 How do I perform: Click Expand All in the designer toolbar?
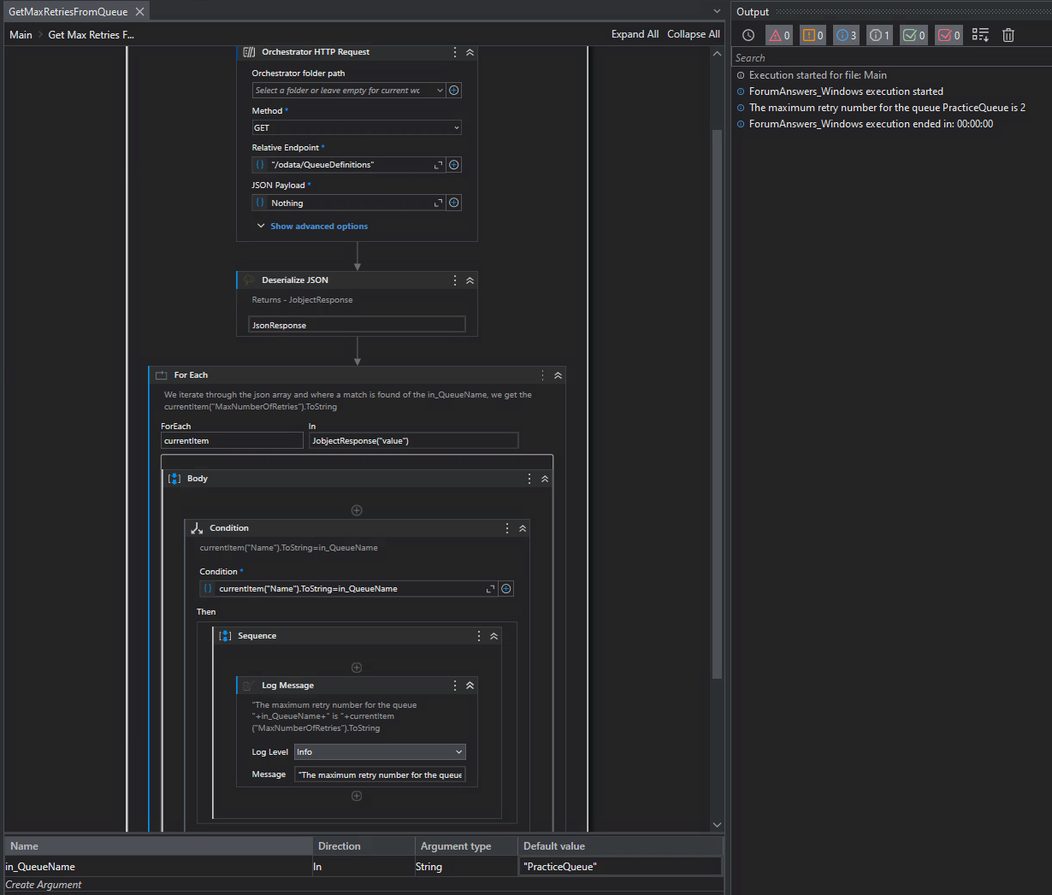635,34
